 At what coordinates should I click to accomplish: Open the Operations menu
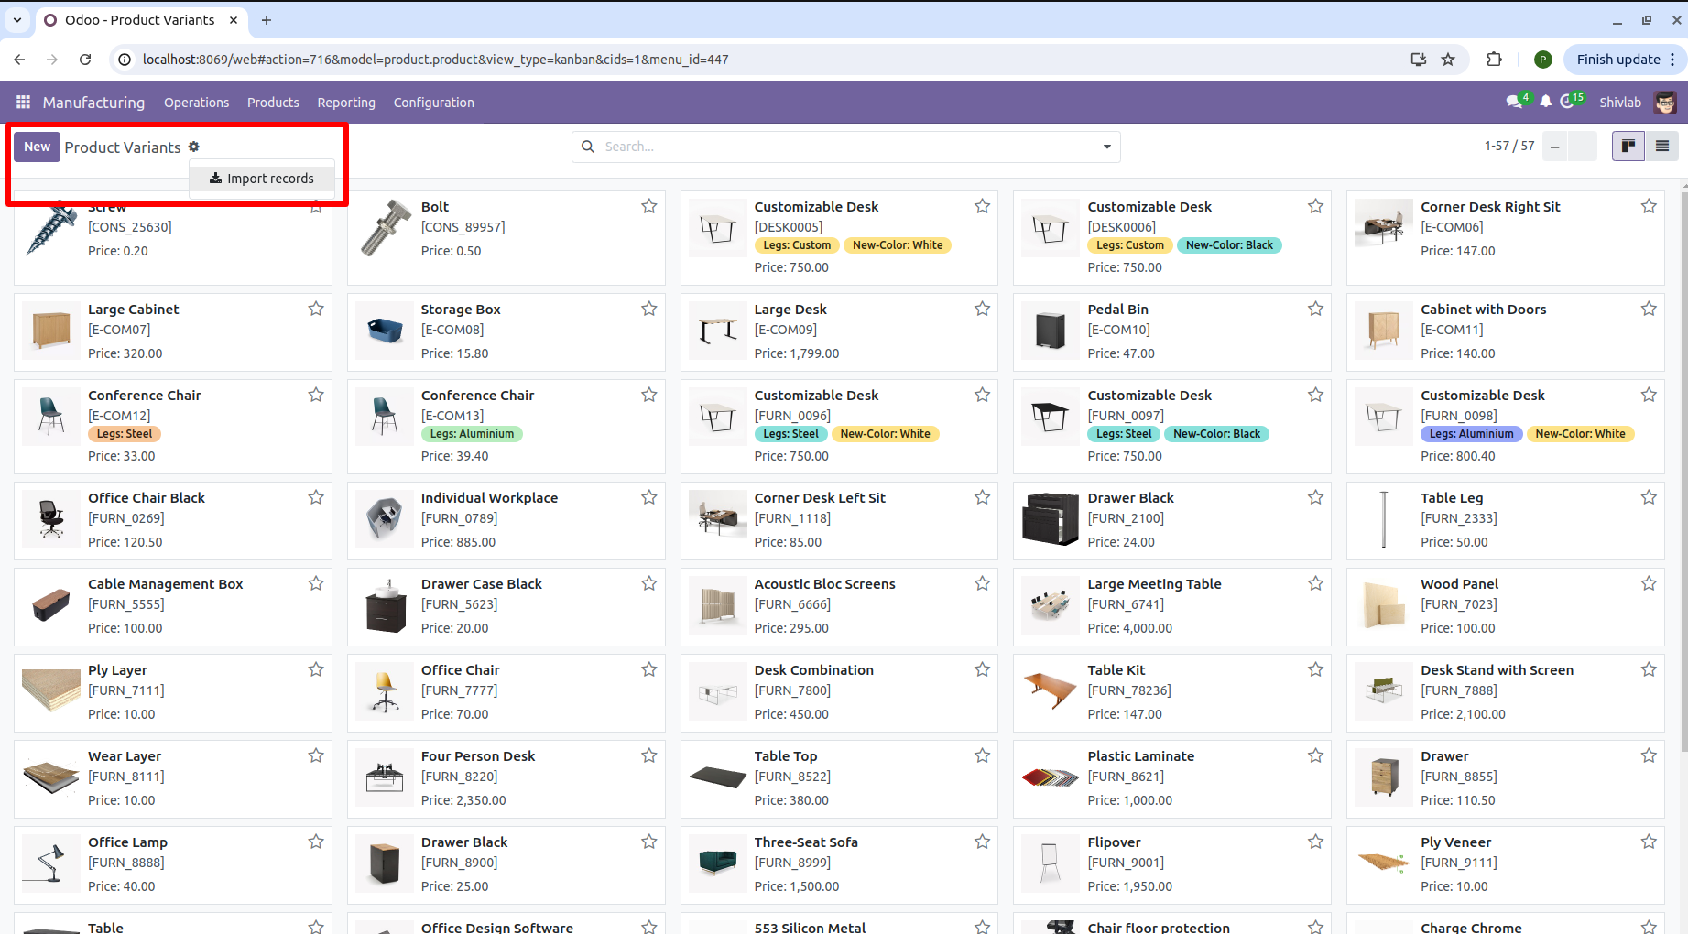pyautogui.click(x=197, y=103)
